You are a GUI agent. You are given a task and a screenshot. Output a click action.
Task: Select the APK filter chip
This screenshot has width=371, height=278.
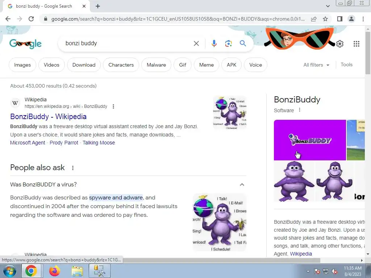click(x=232, y=65)
